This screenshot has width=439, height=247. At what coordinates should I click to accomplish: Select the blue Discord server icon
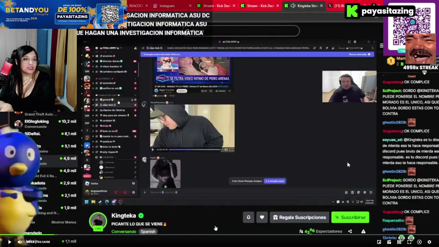(87, 145)
